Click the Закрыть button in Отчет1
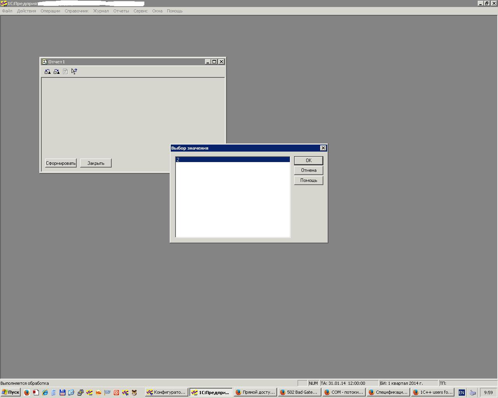The height and width of the screenshot is (398, 498). tap(96, 163)
